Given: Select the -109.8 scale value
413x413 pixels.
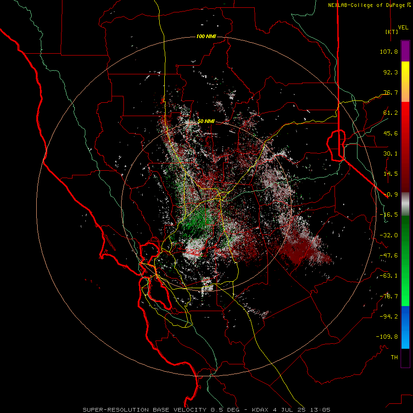Looking at the screenshot, I should pos(387,337).
